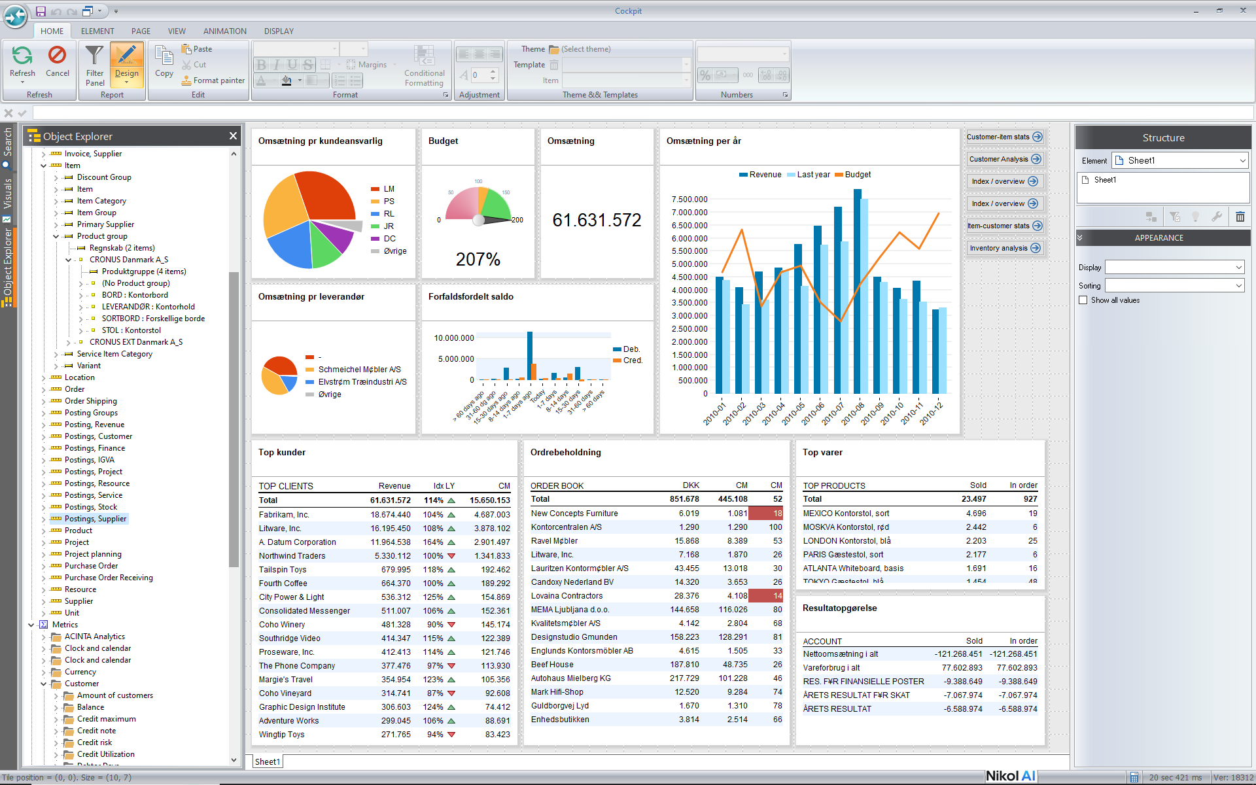Click the wrench settings icon in Structure panel
The width and height of the screenshot is (1256, 785).
click(1217, 217)
